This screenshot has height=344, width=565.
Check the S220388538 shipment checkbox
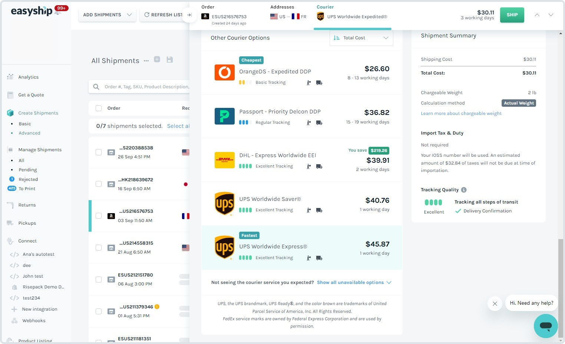coord(99,152)
